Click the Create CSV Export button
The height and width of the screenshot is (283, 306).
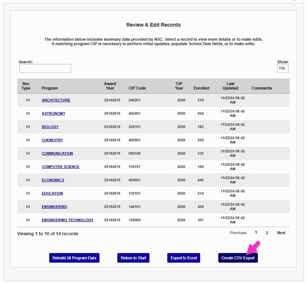[x=238, y=258]
